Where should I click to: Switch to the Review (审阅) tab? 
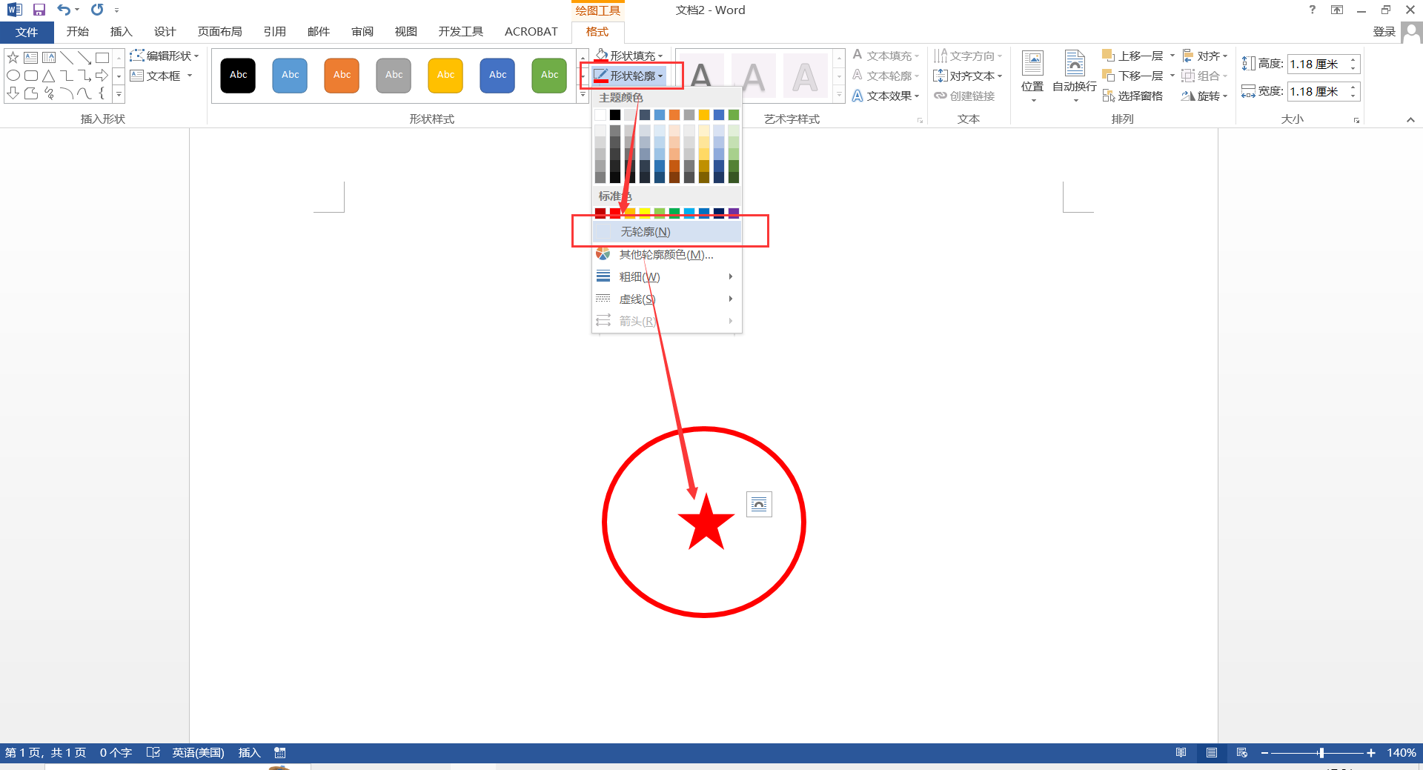click(x=362, y=32)
